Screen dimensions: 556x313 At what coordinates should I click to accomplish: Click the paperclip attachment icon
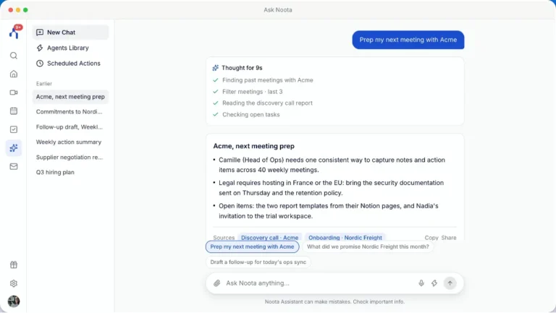pyautogui.click(x=217, y=283)
